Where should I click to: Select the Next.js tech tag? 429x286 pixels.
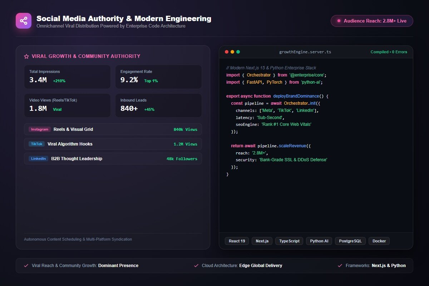262,241
